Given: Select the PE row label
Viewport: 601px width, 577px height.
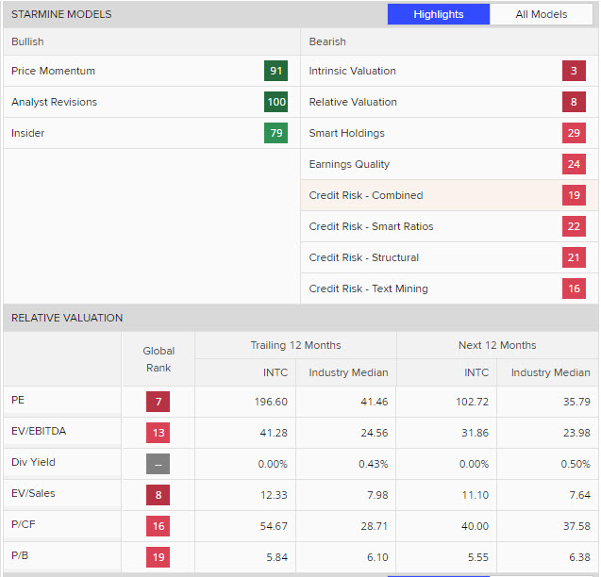Looking at the screenshot, I should [18, 400].
